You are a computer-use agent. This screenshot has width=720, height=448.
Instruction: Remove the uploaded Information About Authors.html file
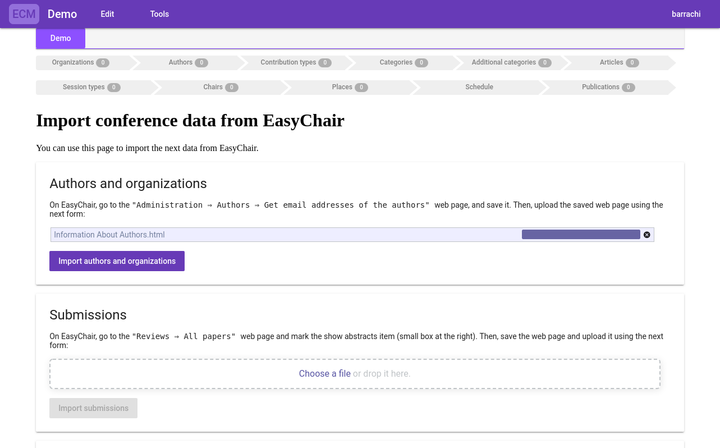point(647,235)
